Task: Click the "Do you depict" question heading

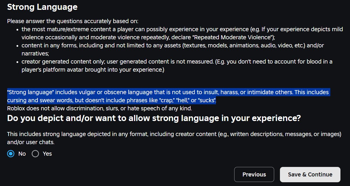Action: point(154,118)
